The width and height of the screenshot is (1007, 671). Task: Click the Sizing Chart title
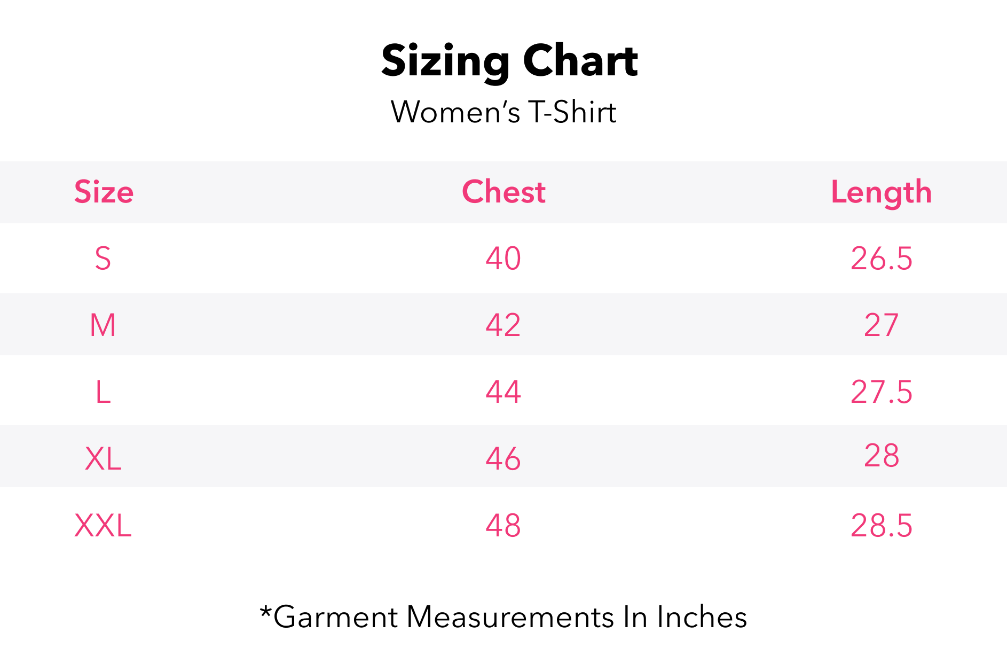pyautogui.click(x=509, y=61)
